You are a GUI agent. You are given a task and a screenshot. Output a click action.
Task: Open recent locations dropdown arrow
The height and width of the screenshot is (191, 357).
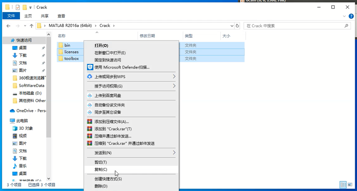pyautogui.click(x=25, y=26)
